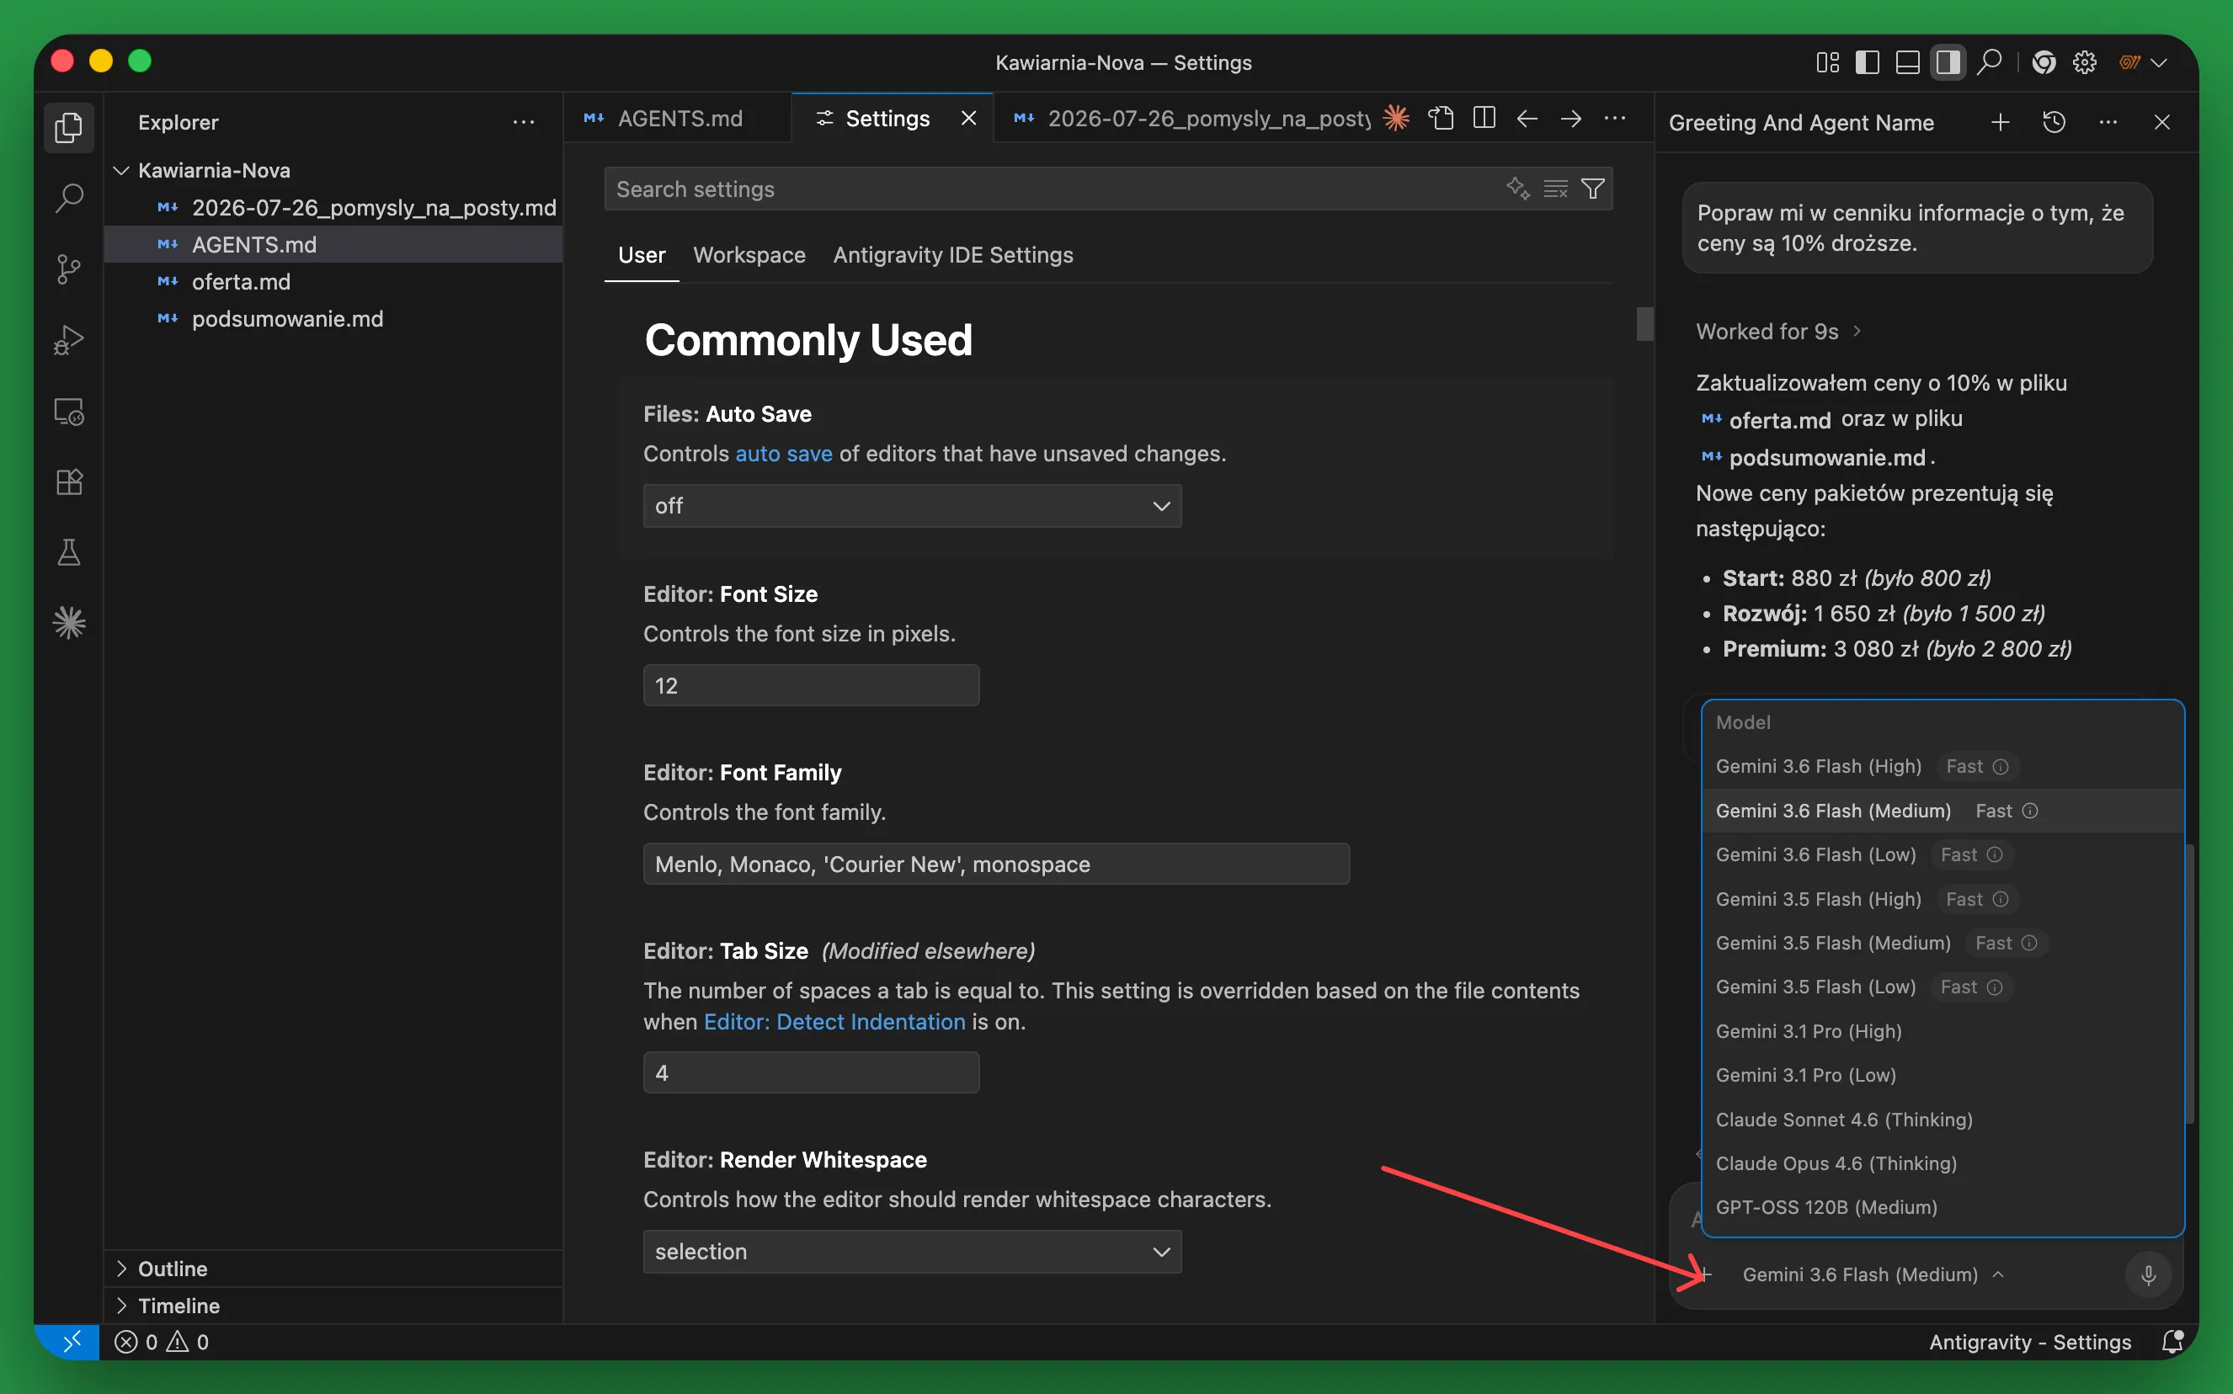Navigate back in editor history
The height and width of the screenshot is (1394, 2233).
1527,118
